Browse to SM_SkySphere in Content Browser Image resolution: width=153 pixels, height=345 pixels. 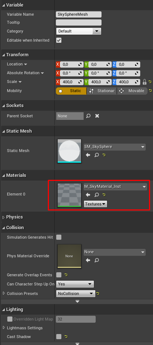[97, 155]
